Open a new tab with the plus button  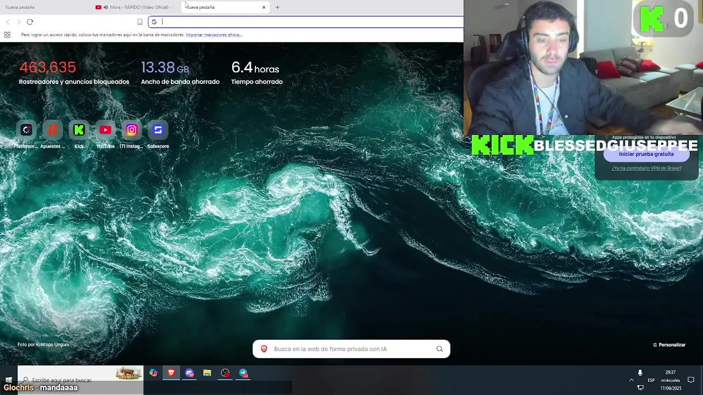pyautogui.click(x=277, y=7)
